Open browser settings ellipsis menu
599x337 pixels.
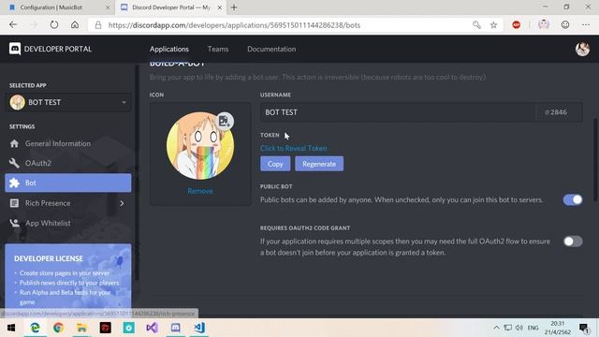[x=586, y=25]
